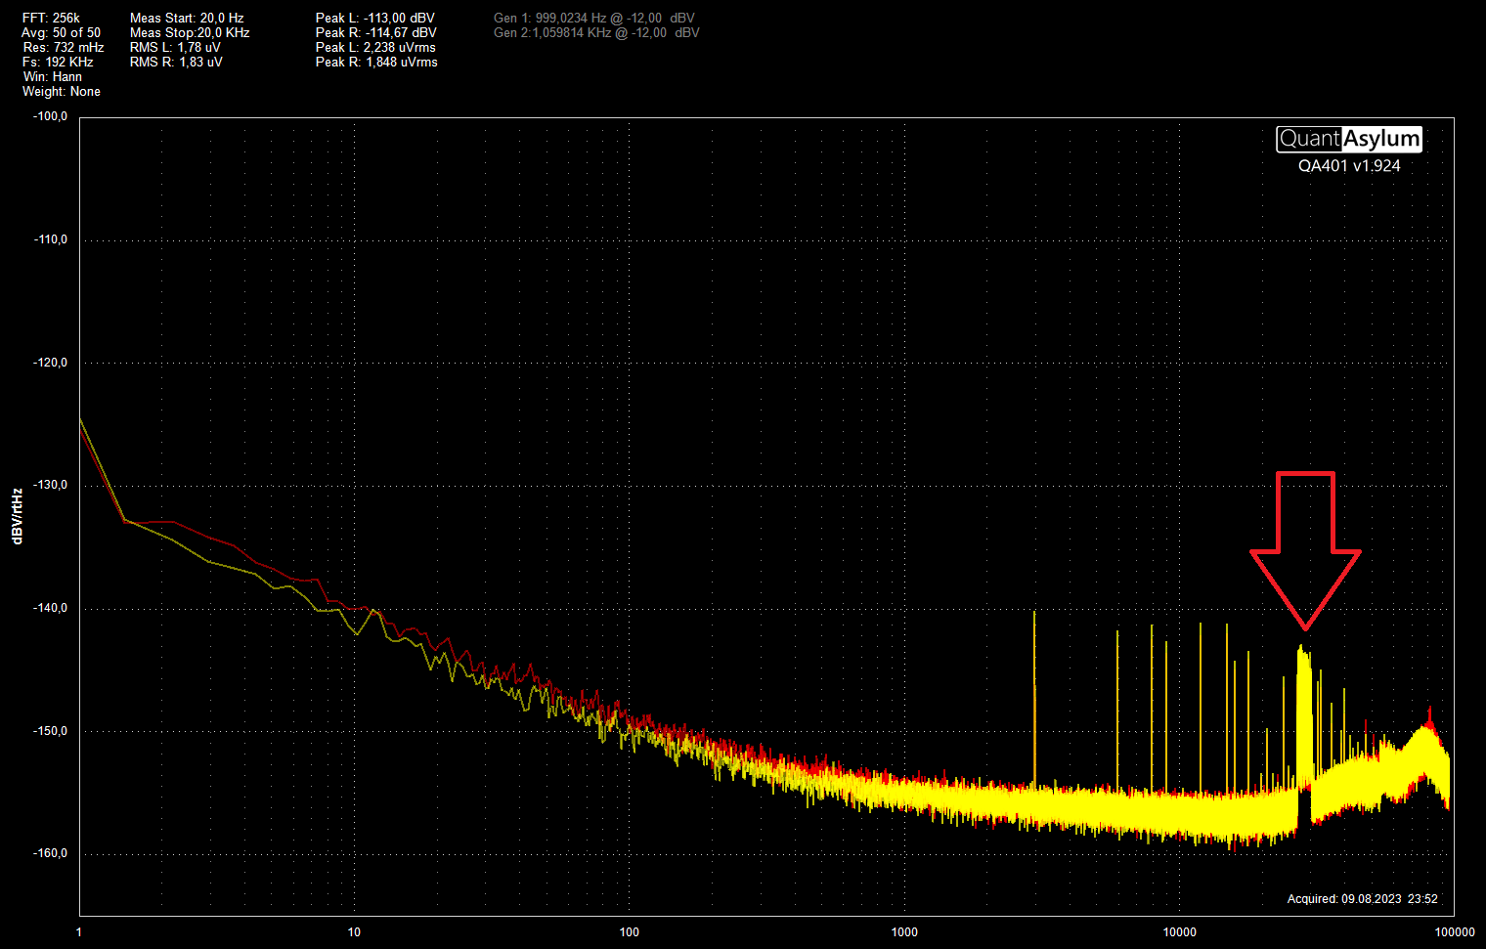Click the Fs: 192 KHz sample rate
Viewport: 1486px width, 949px height.
tap(58, 62)
